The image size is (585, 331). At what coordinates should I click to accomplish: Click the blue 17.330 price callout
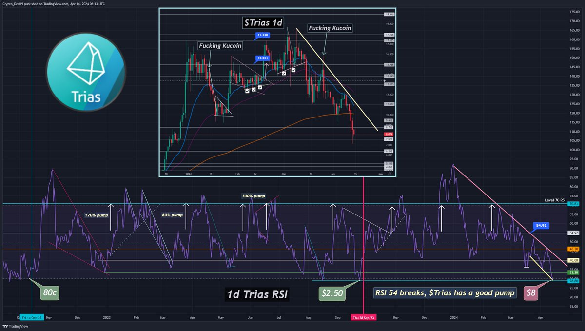click(262, 35)
